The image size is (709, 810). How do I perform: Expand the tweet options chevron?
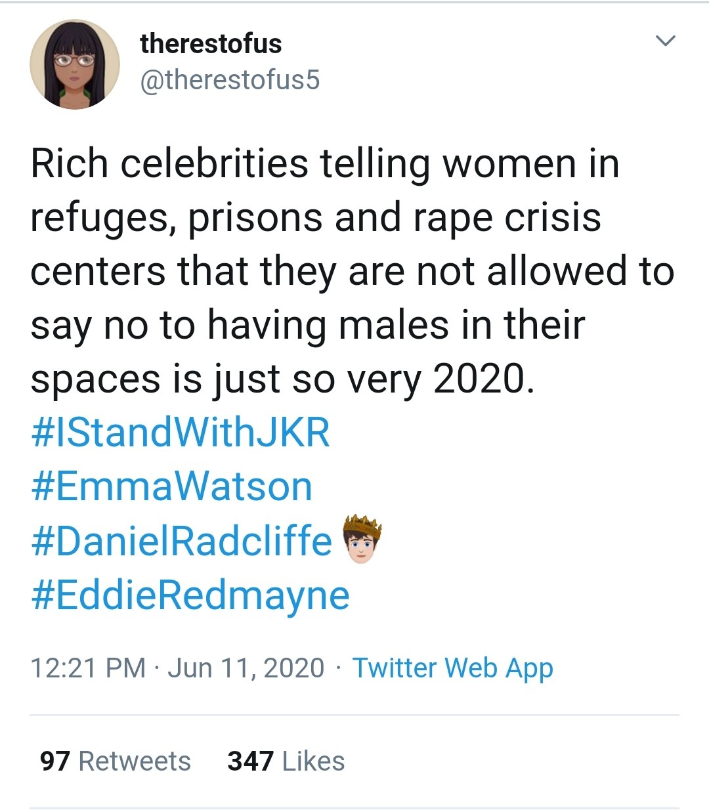coord(665,41)
